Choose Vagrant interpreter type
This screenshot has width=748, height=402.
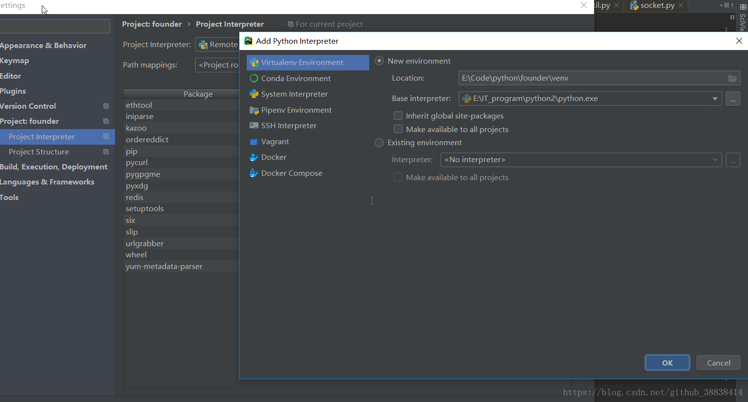click(x=275, y=142)
